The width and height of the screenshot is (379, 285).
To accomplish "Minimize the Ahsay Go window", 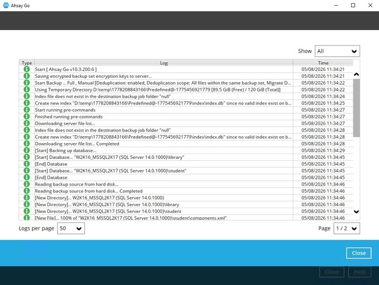I will [336, 5].
